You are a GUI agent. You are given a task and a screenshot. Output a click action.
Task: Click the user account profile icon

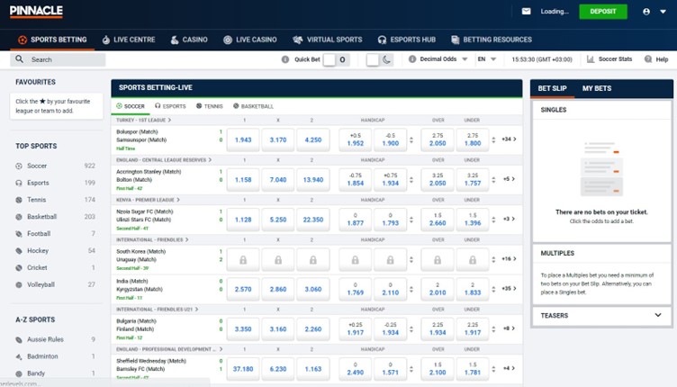tap(646, 12)
